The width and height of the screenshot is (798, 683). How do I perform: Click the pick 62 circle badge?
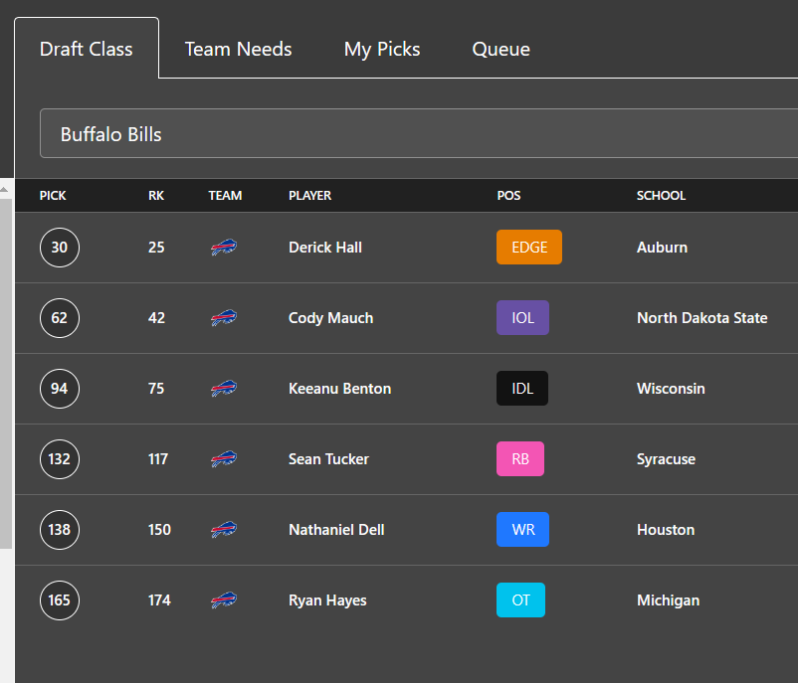coord(60,318)
